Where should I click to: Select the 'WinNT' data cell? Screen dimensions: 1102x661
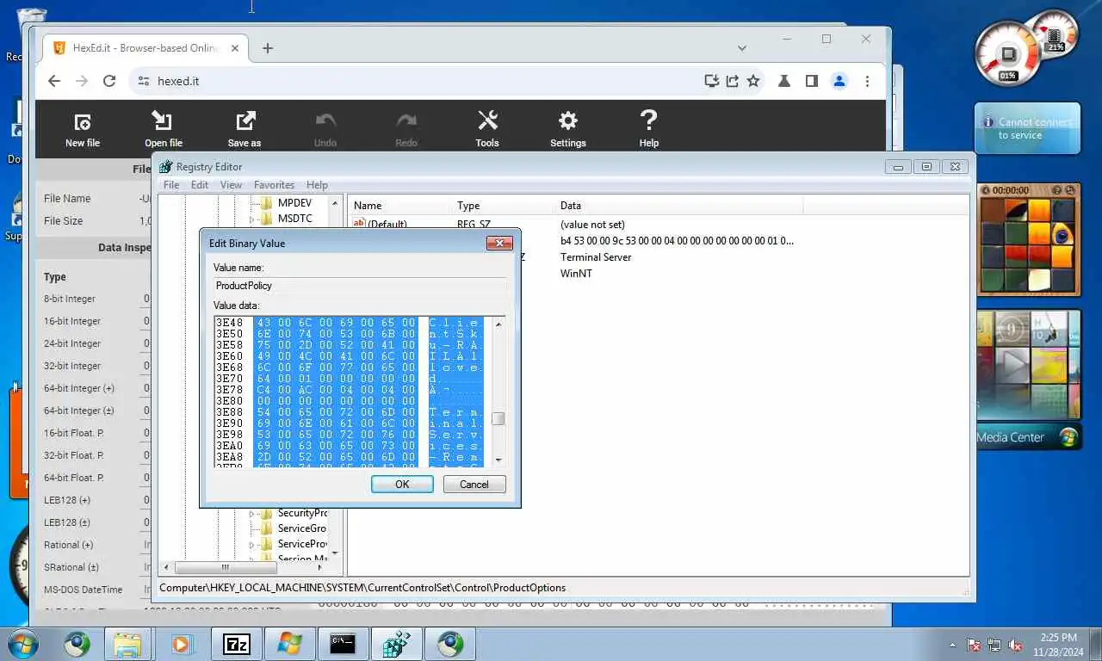click(x=576, y=274)
